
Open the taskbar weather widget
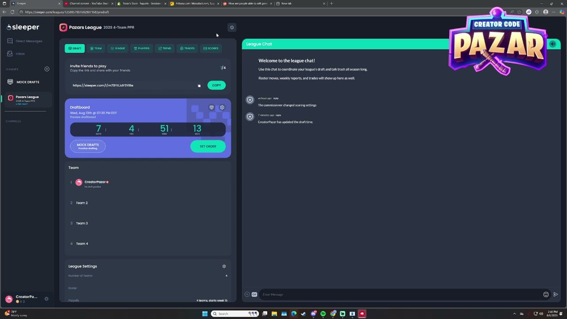pos(16,314)
